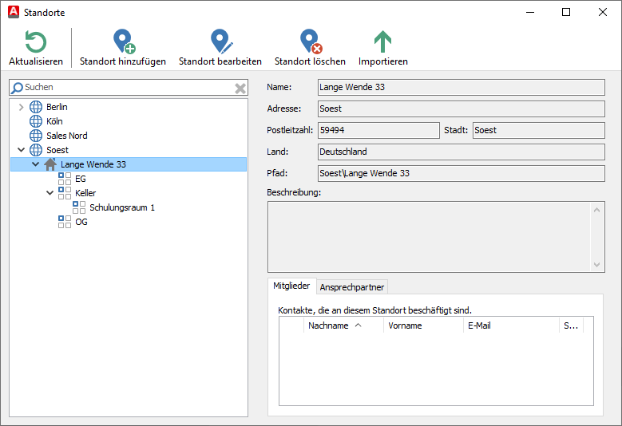Image resolution: width=622 pixels, height=426 pixels.
Task: Click the Standort hinzufügen pin icon
Action: pyautogui.click(x=123, y=42)
